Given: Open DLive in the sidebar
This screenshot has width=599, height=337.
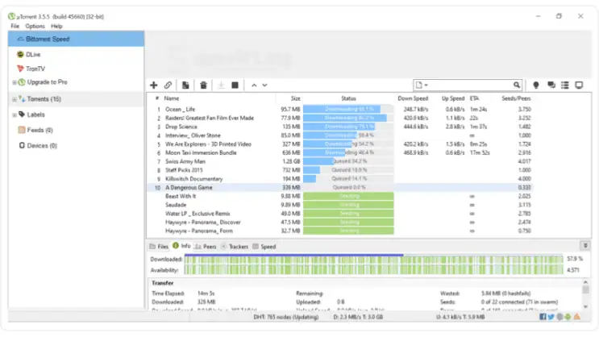Looking at the screenshot, I should pos(33,54).
